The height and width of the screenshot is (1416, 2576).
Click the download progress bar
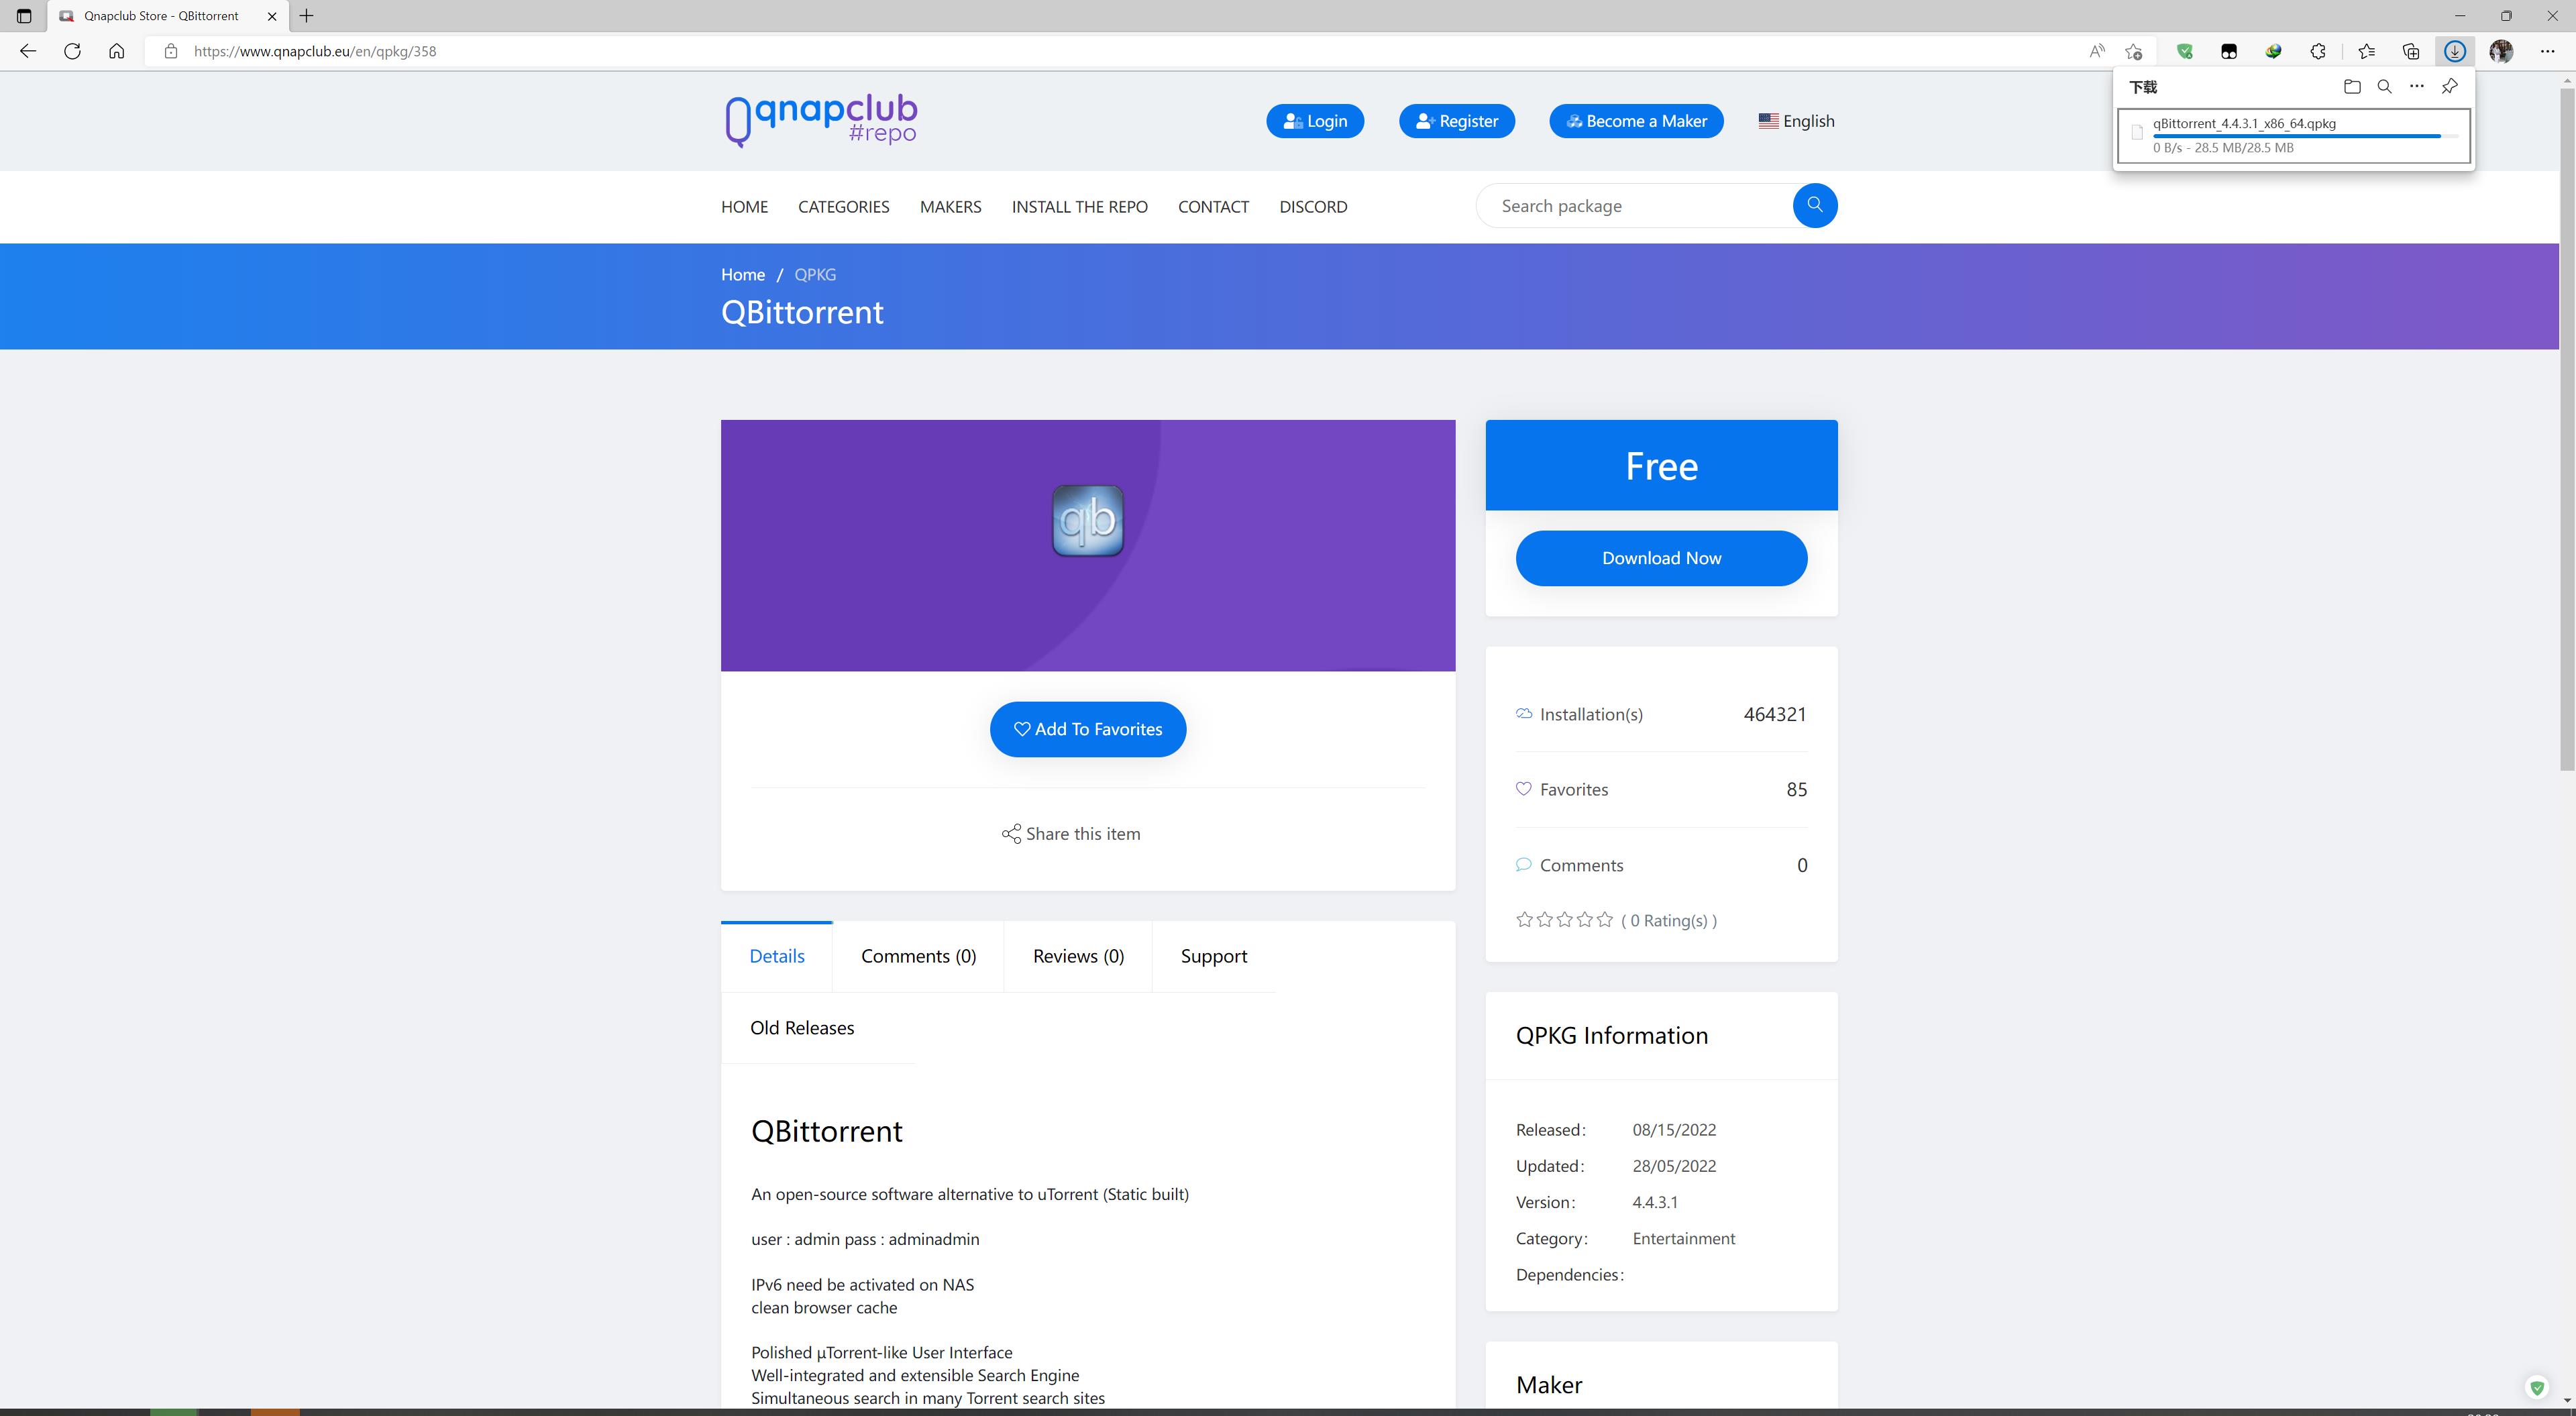[2305, 136]
